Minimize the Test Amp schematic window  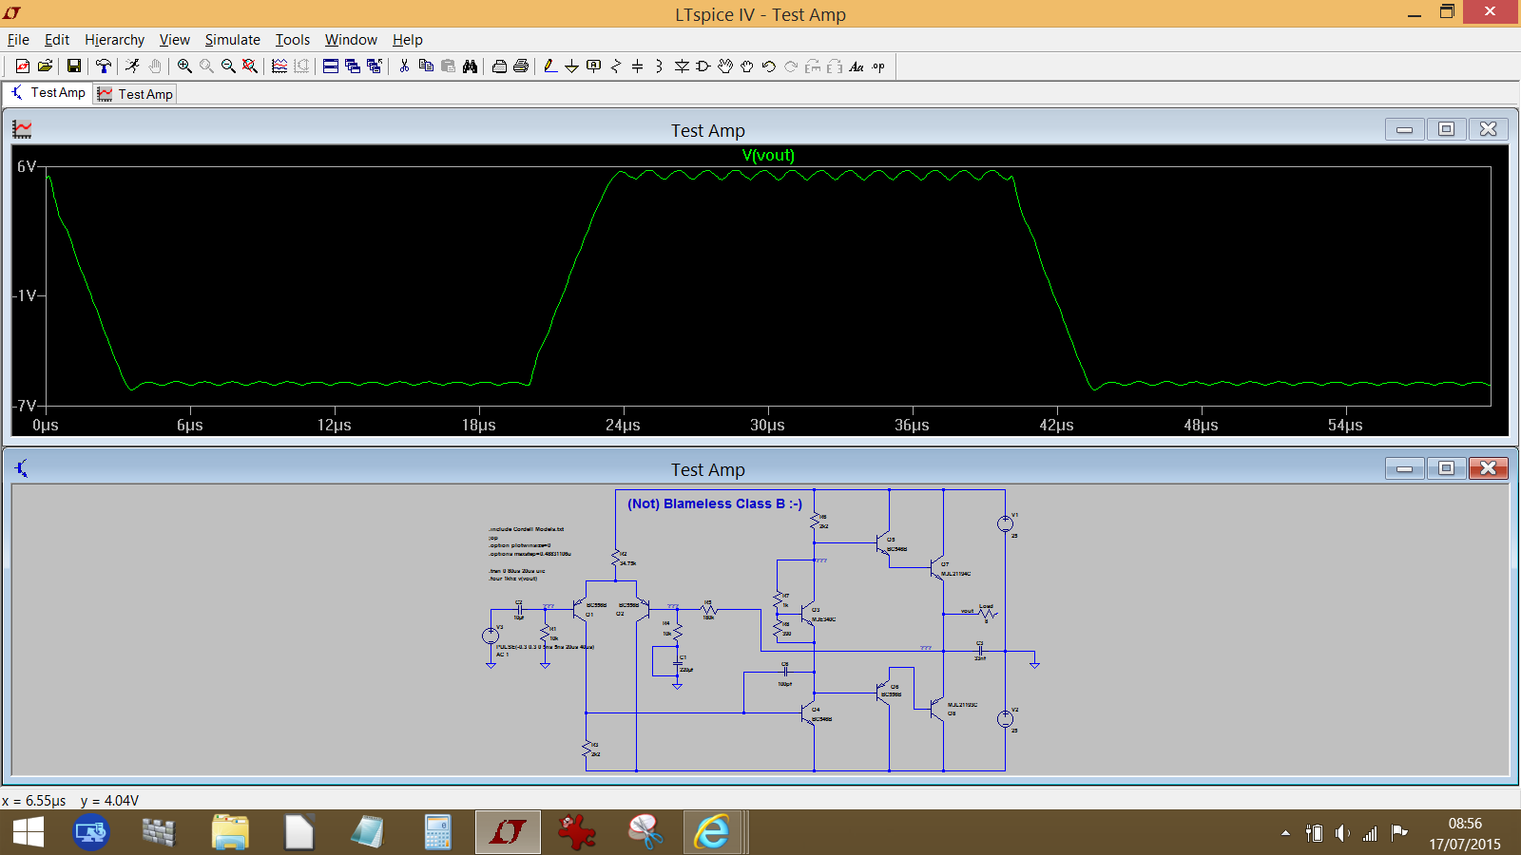1404,468
